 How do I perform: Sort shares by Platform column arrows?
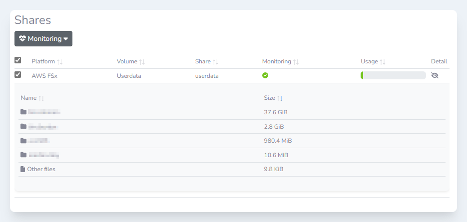(x=59, y=62)
